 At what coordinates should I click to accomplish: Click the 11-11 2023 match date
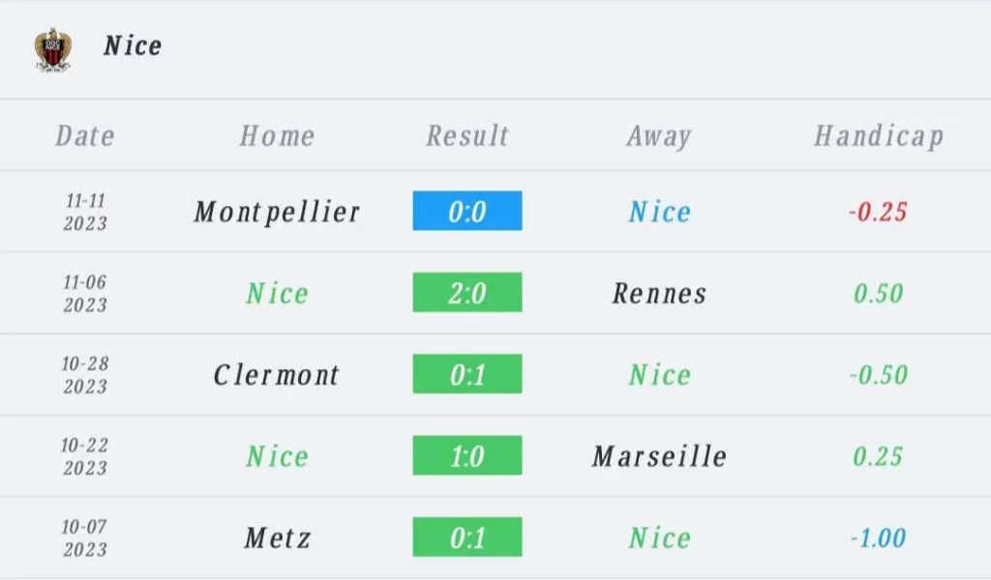tap(85, 212)
